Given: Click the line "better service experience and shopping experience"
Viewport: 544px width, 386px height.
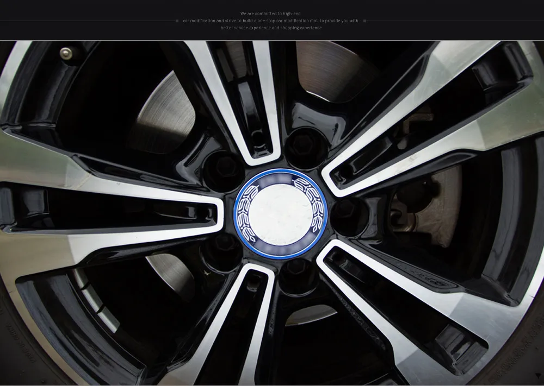Looking at the screenshot, I should click(271, 28).
